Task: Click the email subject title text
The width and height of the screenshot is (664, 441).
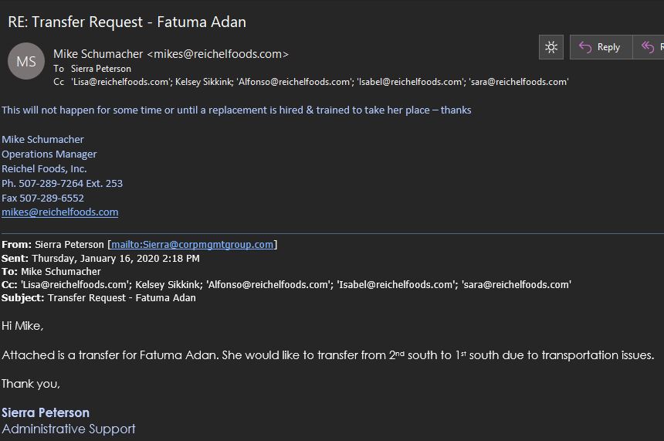Action: click(127, 22)
